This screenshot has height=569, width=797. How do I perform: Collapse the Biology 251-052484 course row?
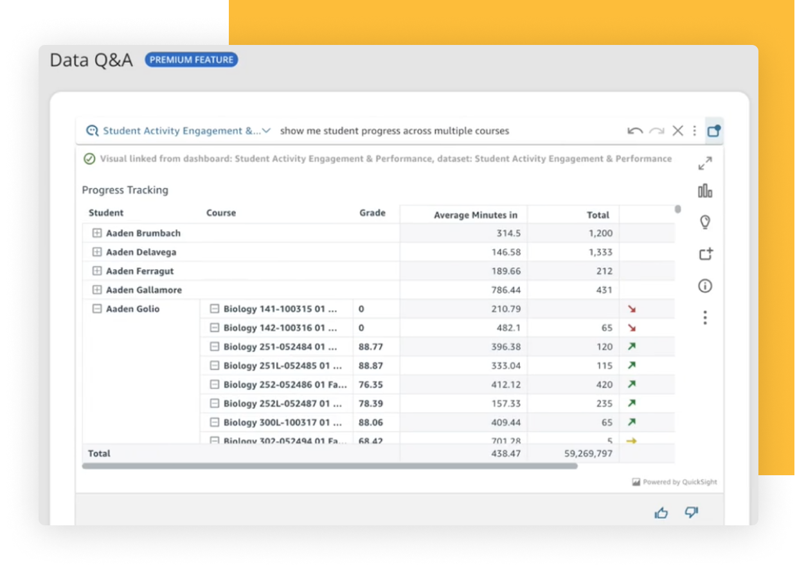(215, 347)
